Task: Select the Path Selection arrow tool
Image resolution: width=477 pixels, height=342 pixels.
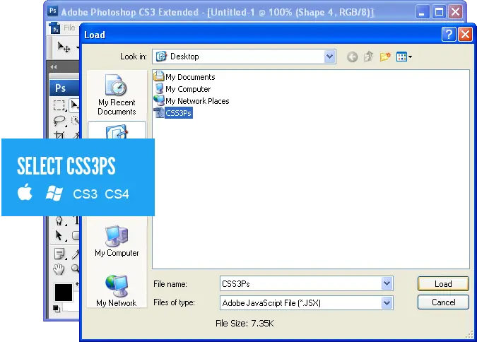Action: point(59,235)
